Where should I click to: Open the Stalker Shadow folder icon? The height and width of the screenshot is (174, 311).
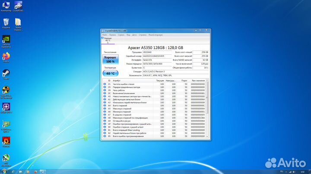[x=18, y=25]
